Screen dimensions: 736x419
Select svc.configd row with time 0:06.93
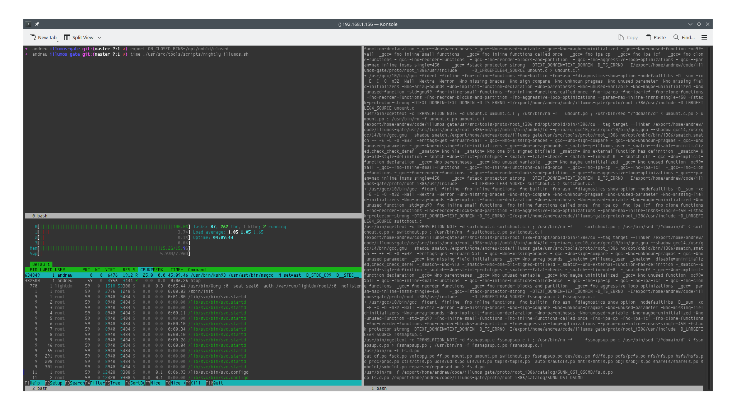(193, 372)
